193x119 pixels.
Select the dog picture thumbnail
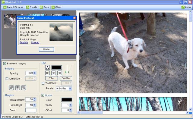[10, 21]
